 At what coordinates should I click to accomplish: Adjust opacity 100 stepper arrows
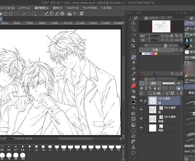pos(182,83)
